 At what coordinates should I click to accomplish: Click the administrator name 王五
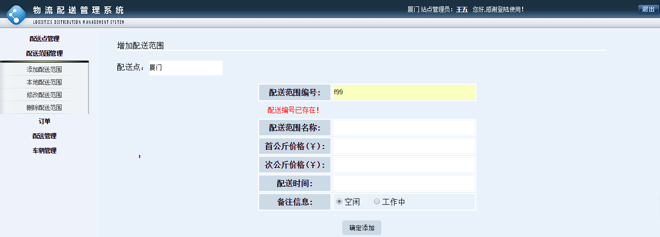click(462, 9)
